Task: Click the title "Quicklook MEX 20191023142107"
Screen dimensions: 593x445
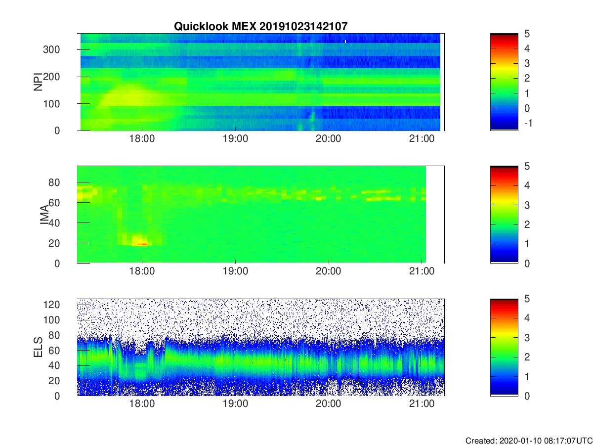Action: click(261, 27)
